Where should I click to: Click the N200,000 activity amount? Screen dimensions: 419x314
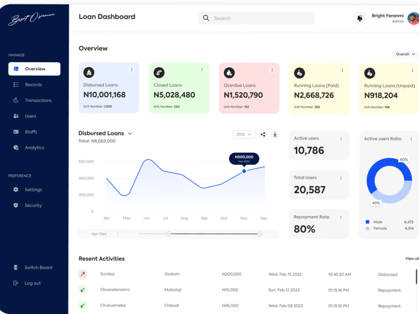232,274
